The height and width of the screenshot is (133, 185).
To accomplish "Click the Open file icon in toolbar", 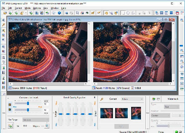I will point(5,13).
